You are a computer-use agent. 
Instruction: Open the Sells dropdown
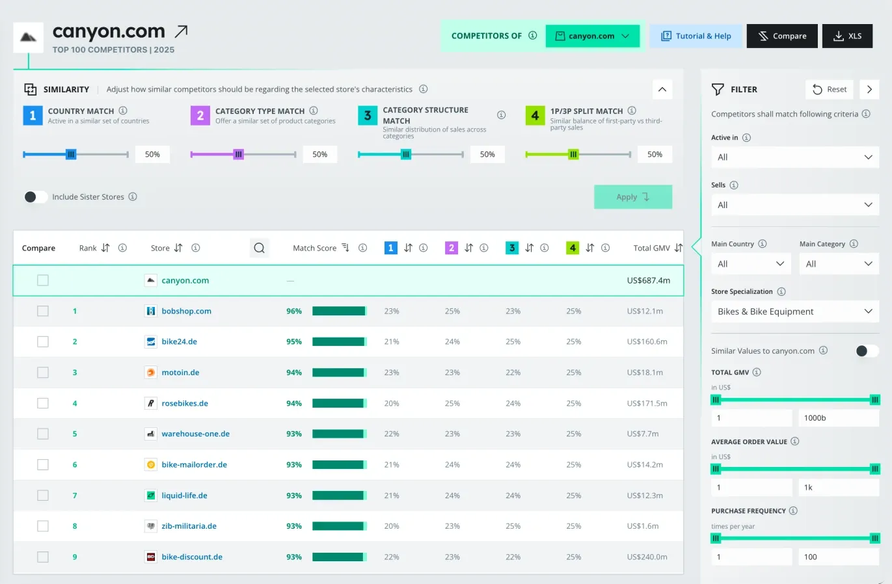[795, 205]
